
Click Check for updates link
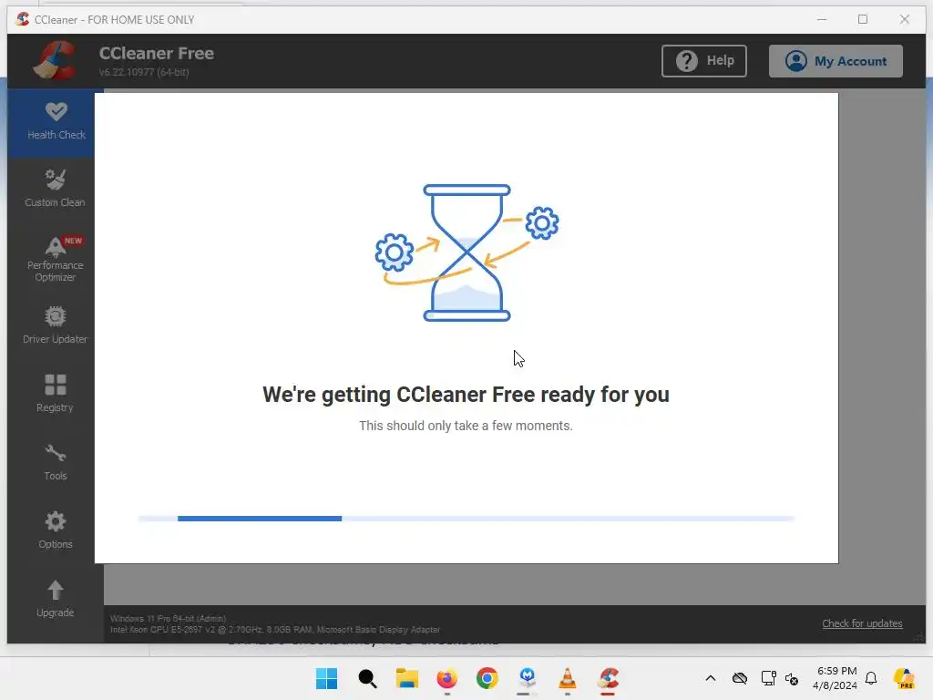862,623
